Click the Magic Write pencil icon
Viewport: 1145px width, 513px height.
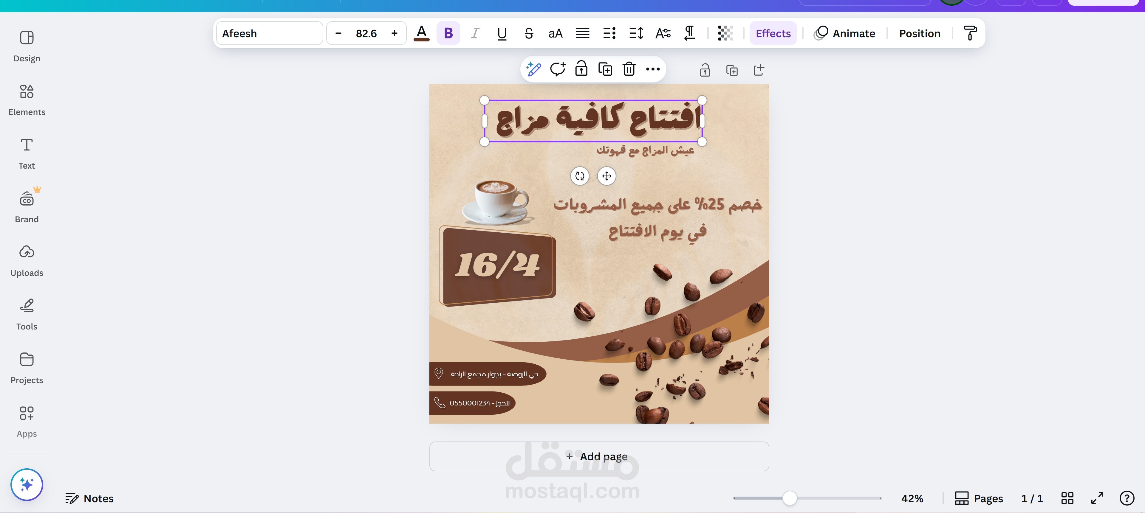point(533,69)
